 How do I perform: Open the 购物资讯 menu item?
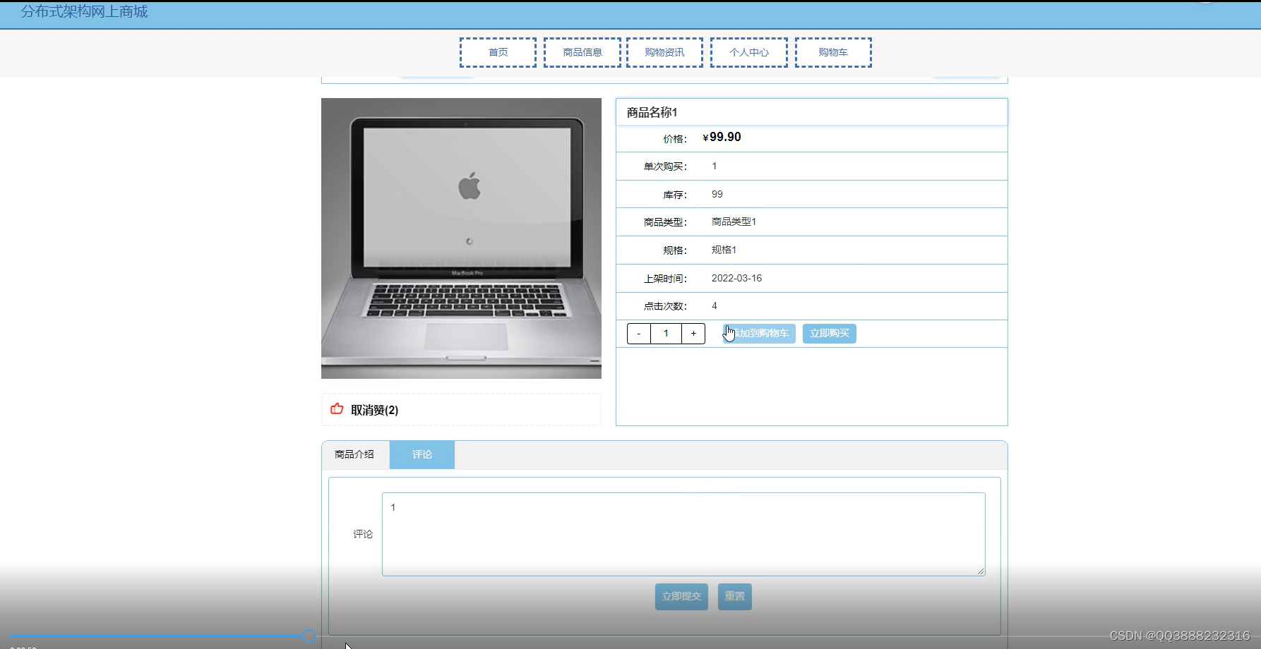pos(664,52)
